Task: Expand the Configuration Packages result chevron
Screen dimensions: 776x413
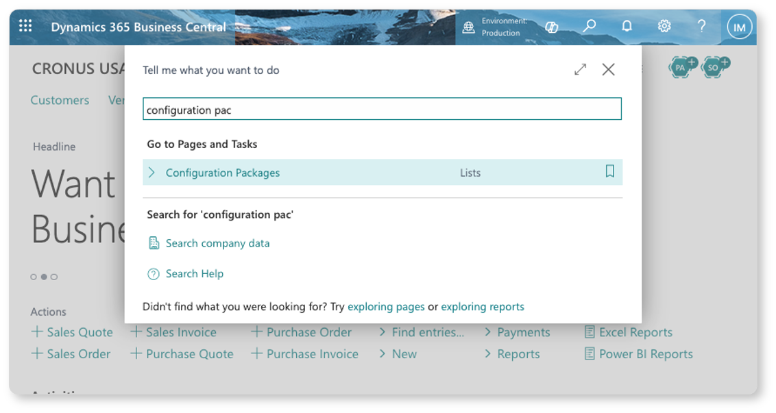Action: pyautogui.click(x=152, y=172)
